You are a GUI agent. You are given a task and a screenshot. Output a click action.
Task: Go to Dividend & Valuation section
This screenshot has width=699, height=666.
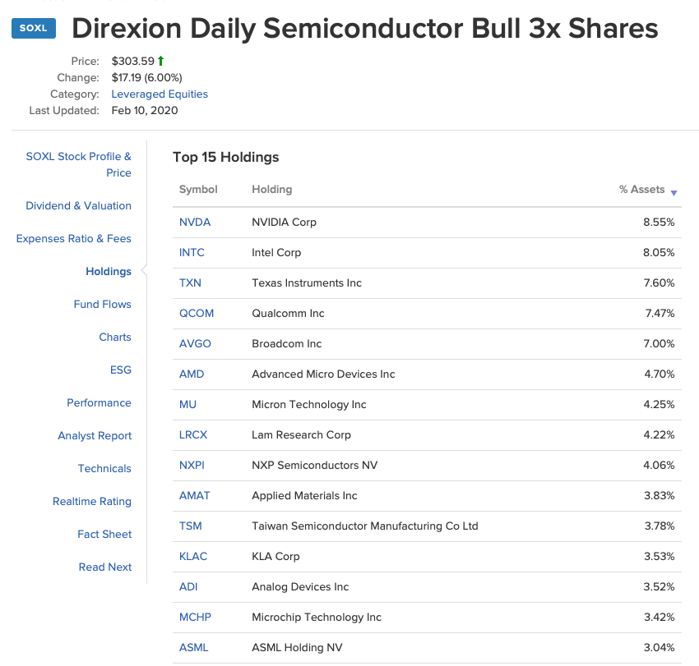[x=78, y=206]
